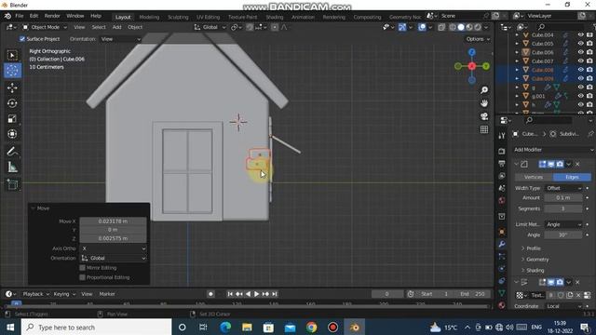
Task: Click the bevel Amount field
Action: (x=563, y=197)
